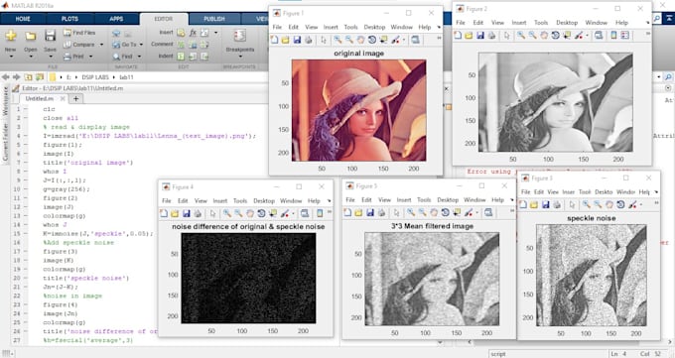Viewport: 675px width, 358px height.
Task: Open the Edit menu in Figure 3
Action: [539, 192]
